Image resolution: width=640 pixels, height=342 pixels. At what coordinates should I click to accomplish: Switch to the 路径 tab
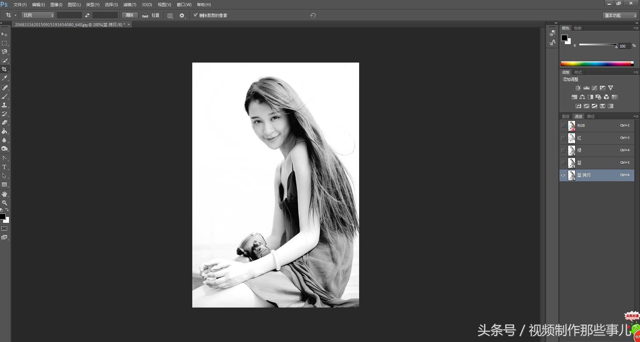pyautogui.click(x=591, y=116)
